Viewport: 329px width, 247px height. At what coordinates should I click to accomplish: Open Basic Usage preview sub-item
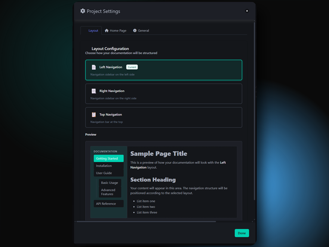pyautogui.click(x=110, y=183)
